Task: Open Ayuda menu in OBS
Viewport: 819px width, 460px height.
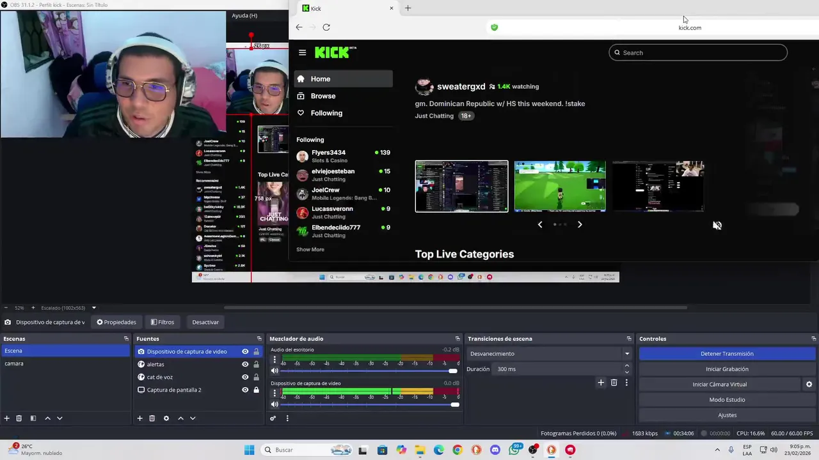Action: [x=244, y=15]
